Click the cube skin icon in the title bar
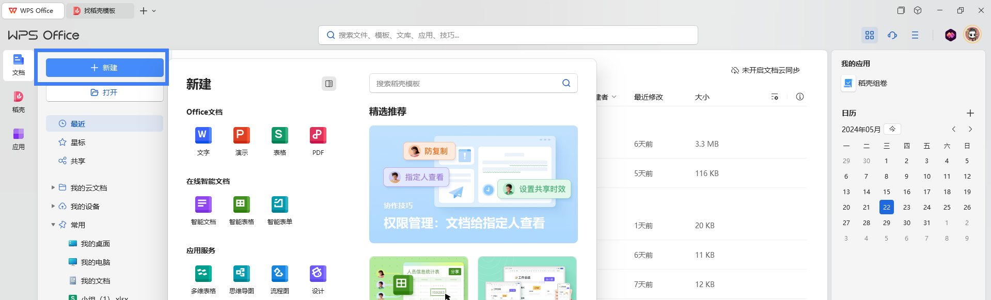The width and height of the screenshot is (991, 300). (x=918, y=10)
